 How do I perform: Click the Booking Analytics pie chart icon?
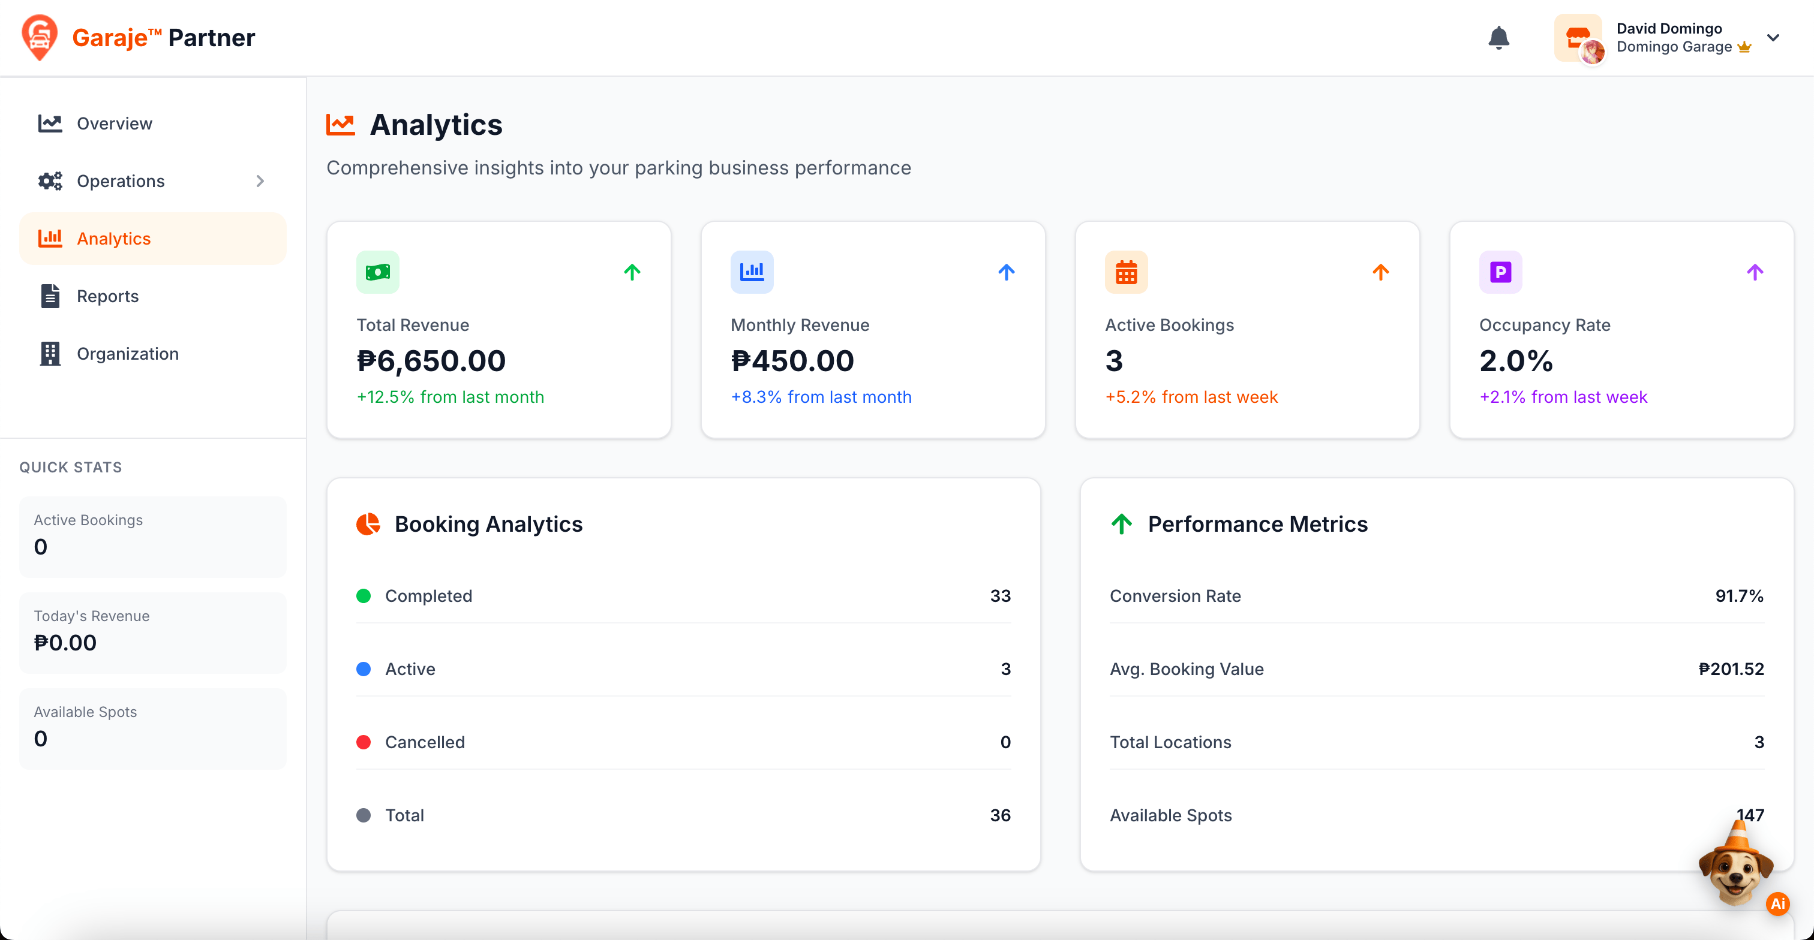(x=368, y=524)
